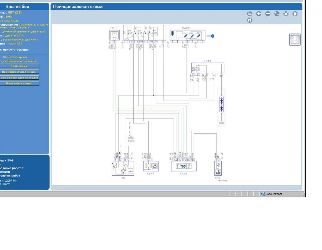The image size is (322, 250).
Task: Switch to Монтажная схема
Action: click(19, 83)
